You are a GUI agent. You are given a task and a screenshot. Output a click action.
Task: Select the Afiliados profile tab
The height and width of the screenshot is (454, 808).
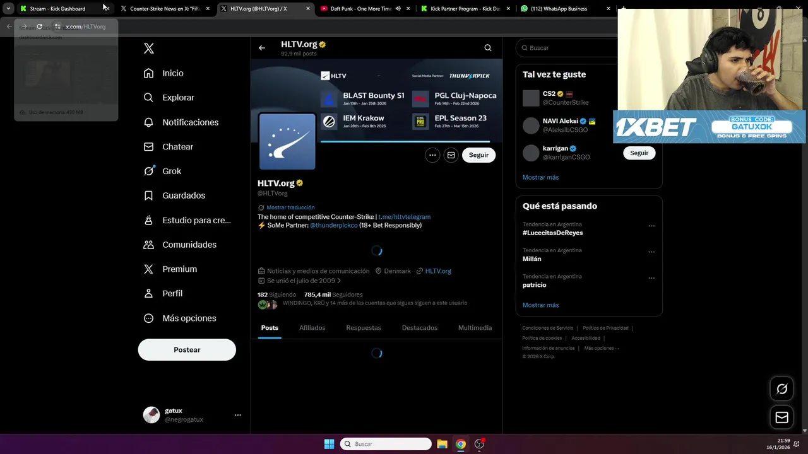point(312,328)
